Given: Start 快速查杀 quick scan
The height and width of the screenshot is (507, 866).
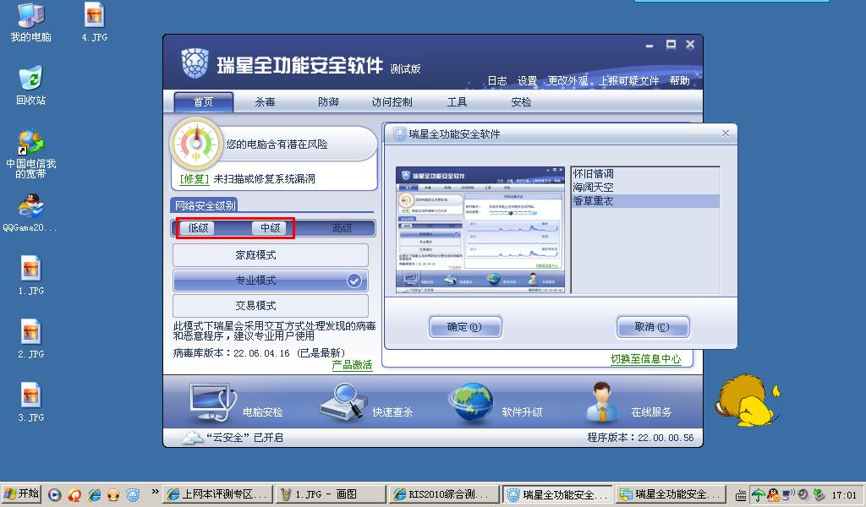Looking at the screenshot, I should [365, 405].
